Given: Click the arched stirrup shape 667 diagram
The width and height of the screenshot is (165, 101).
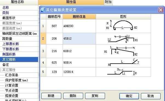Looking at the screenshot, I should point(123,26).
